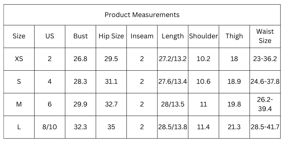Click the 23-36.2 waist size cell
Image resolution: width=285 pixels, height=142 pixels.
click(x=265, y=59)
